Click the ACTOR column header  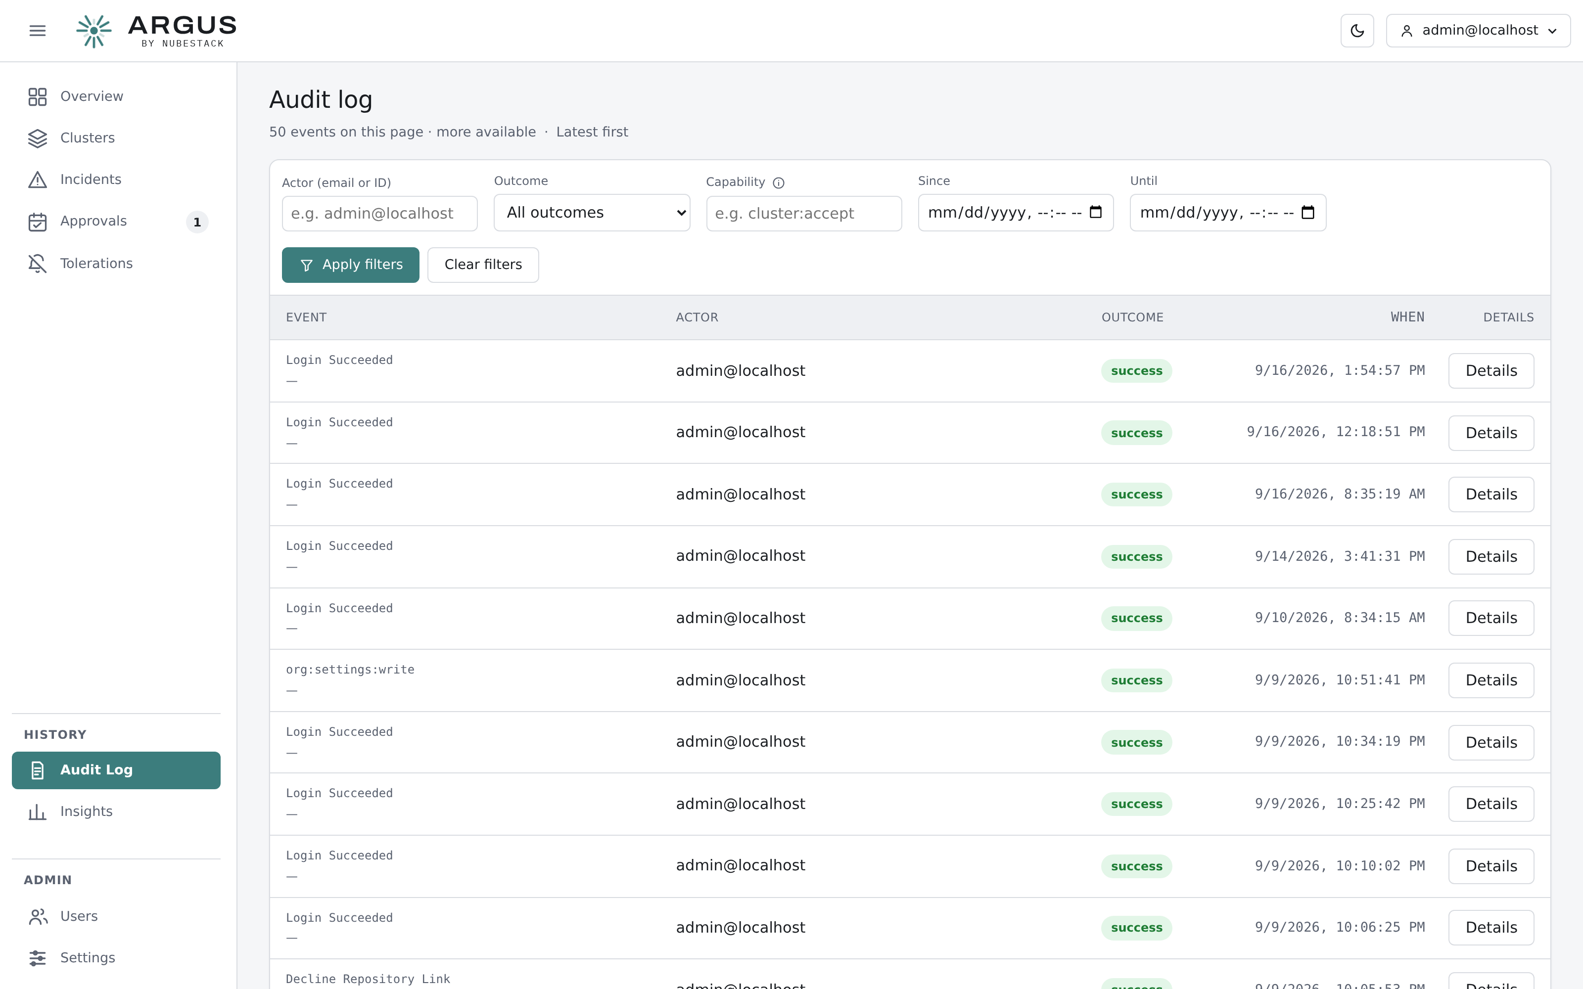pos(697,317)
